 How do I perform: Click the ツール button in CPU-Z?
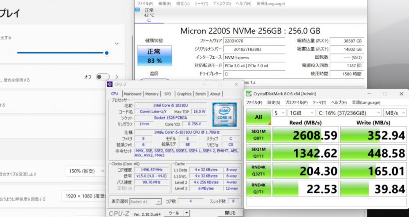(174, 213)
